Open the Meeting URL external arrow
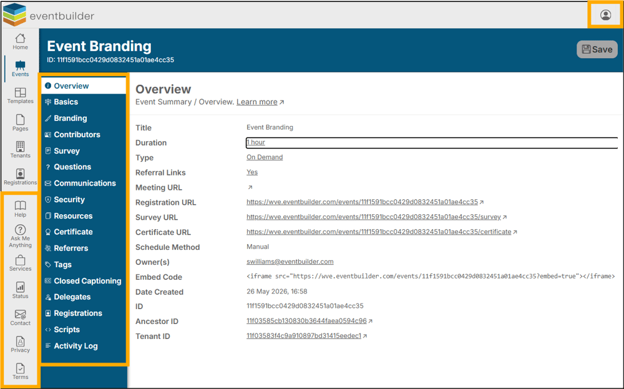Viewport: 624px width, 389px height. pyautogui.click(x=250, y=187)
